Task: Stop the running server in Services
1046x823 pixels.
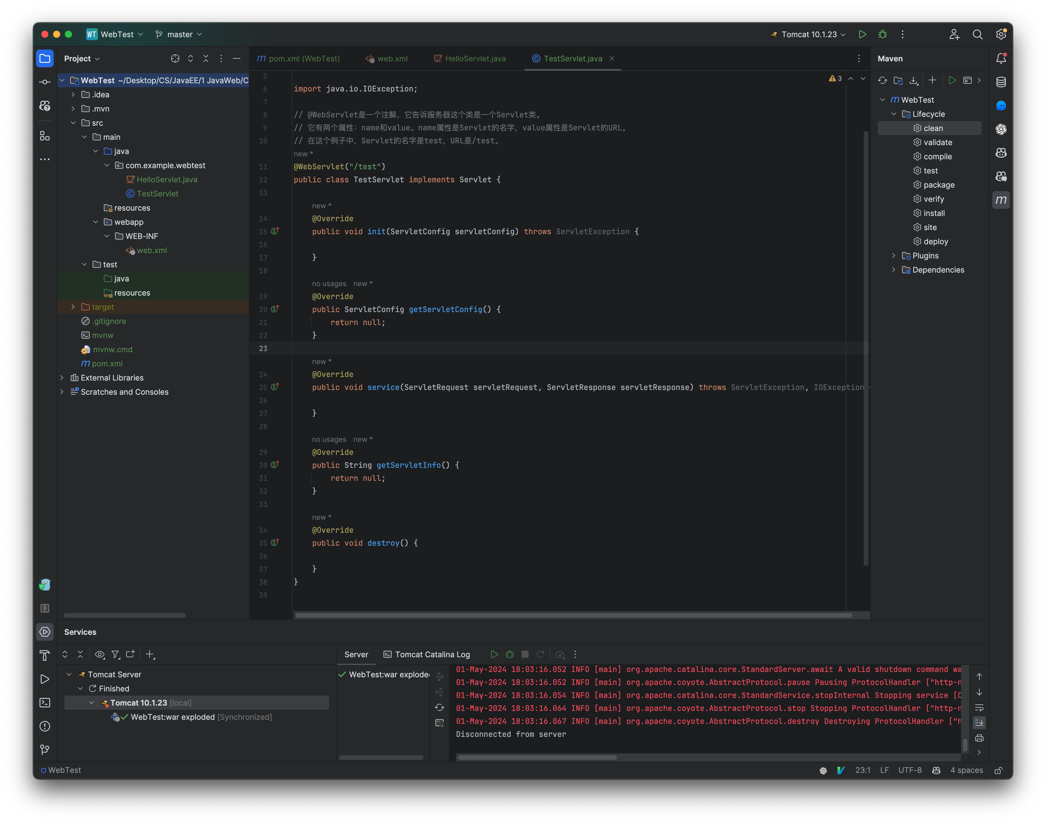Action: coord(525,654)
